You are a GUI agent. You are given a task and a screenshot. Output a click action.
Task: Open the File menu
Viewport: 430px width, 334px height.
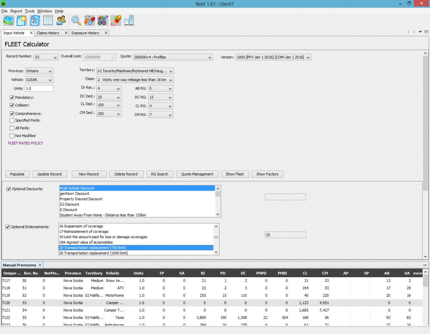[4, 11]
